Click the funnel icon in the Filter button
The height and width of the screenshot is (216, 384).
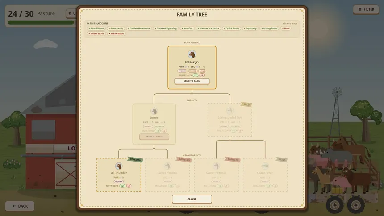tap(360, 9)
